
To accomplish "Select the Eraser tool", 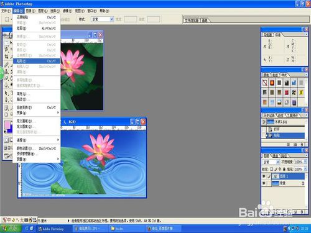I will pyautogui.click(x=6, y=78).
